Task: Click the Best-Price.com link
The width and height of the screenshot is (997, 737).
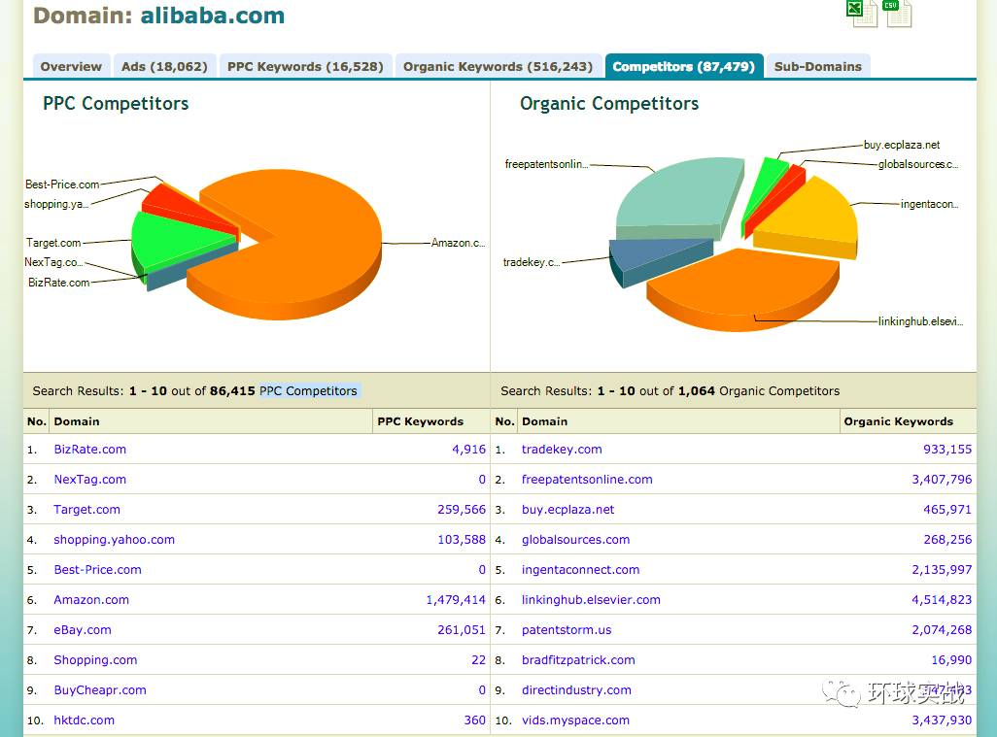Action: tap(97, 569)
